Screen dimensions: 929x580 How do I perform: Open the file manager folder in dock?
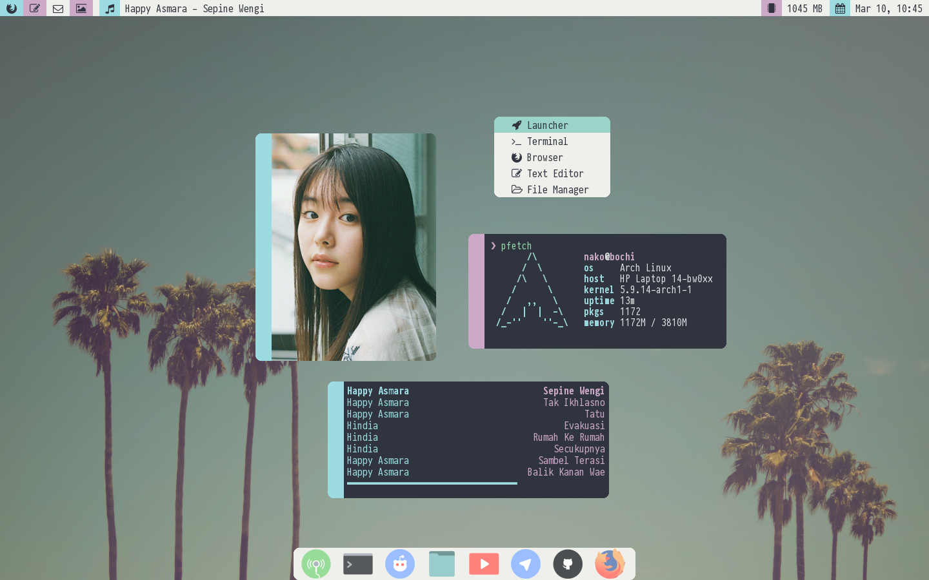coord(442,564)
